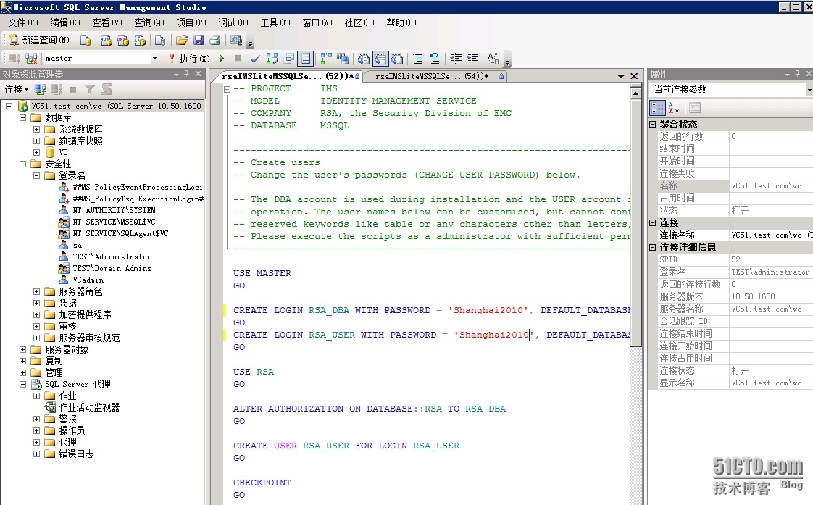Close the active query tab with X
The image size is (813, 505).
tap(633, 76)
